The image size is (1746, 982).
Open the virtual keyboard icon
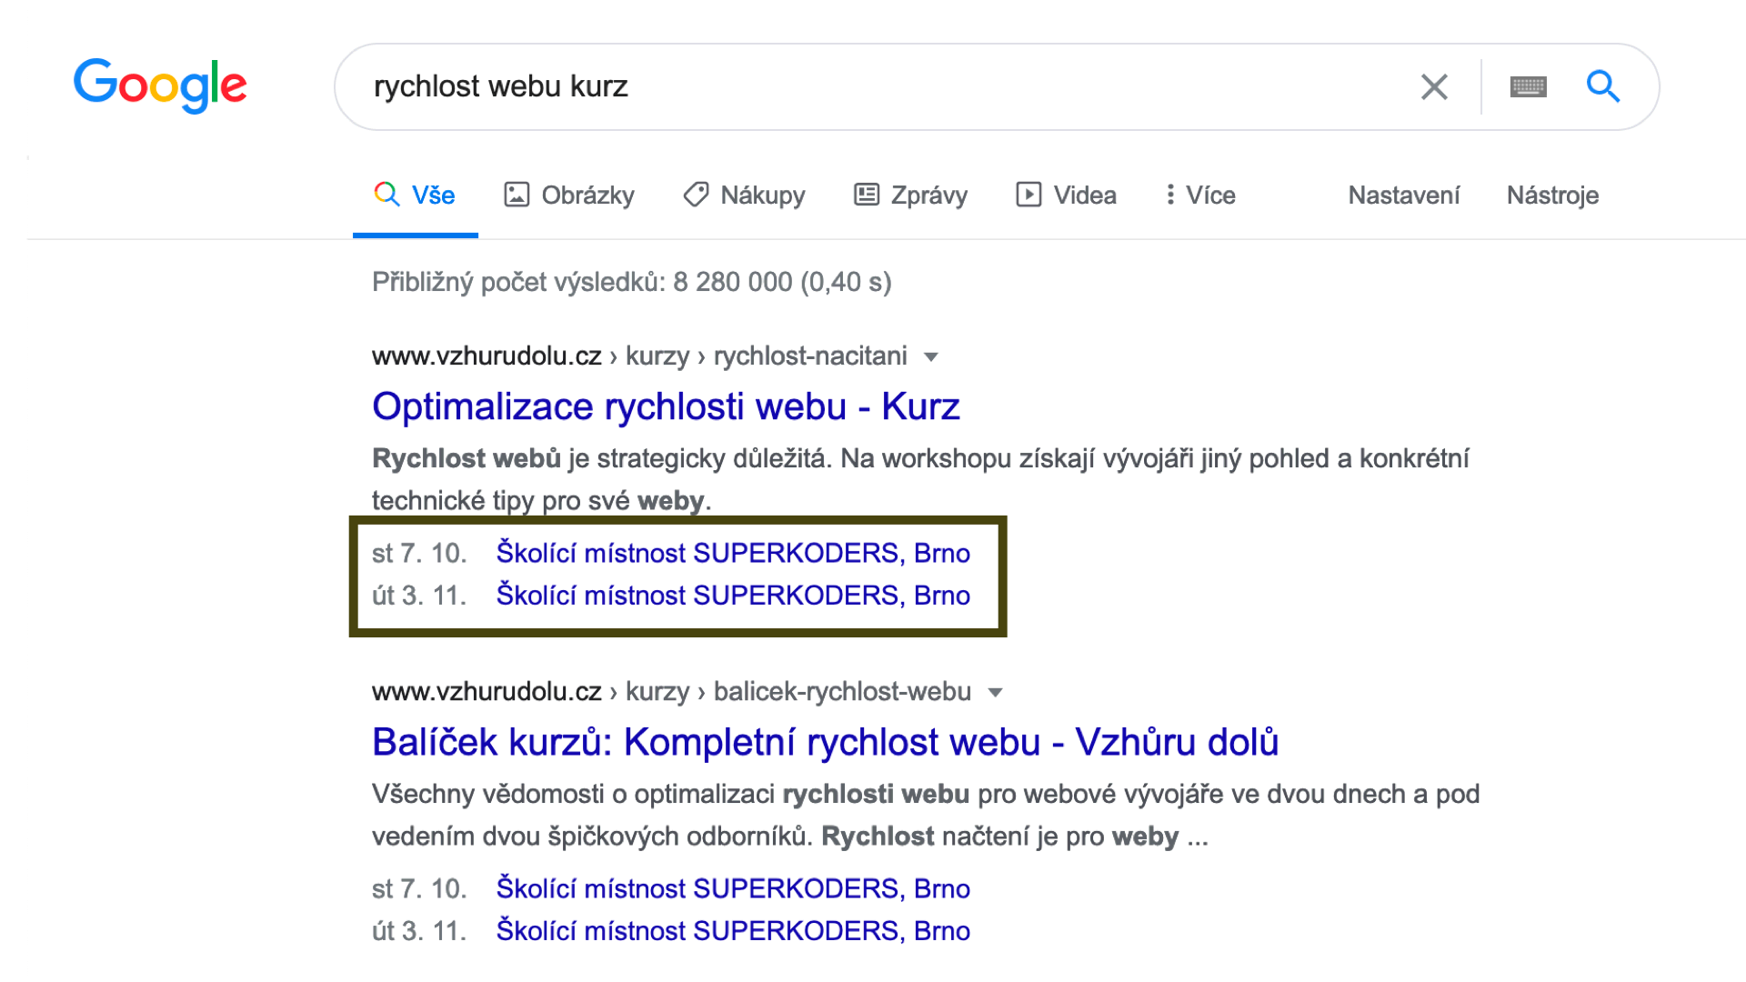pyautogui.click(x=1528, y=87)
